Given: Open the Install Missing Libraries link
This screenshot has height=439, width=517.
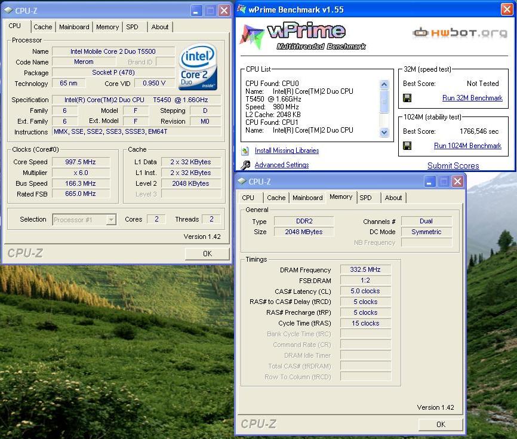Looking at the screenshot, I should point(287,151).
